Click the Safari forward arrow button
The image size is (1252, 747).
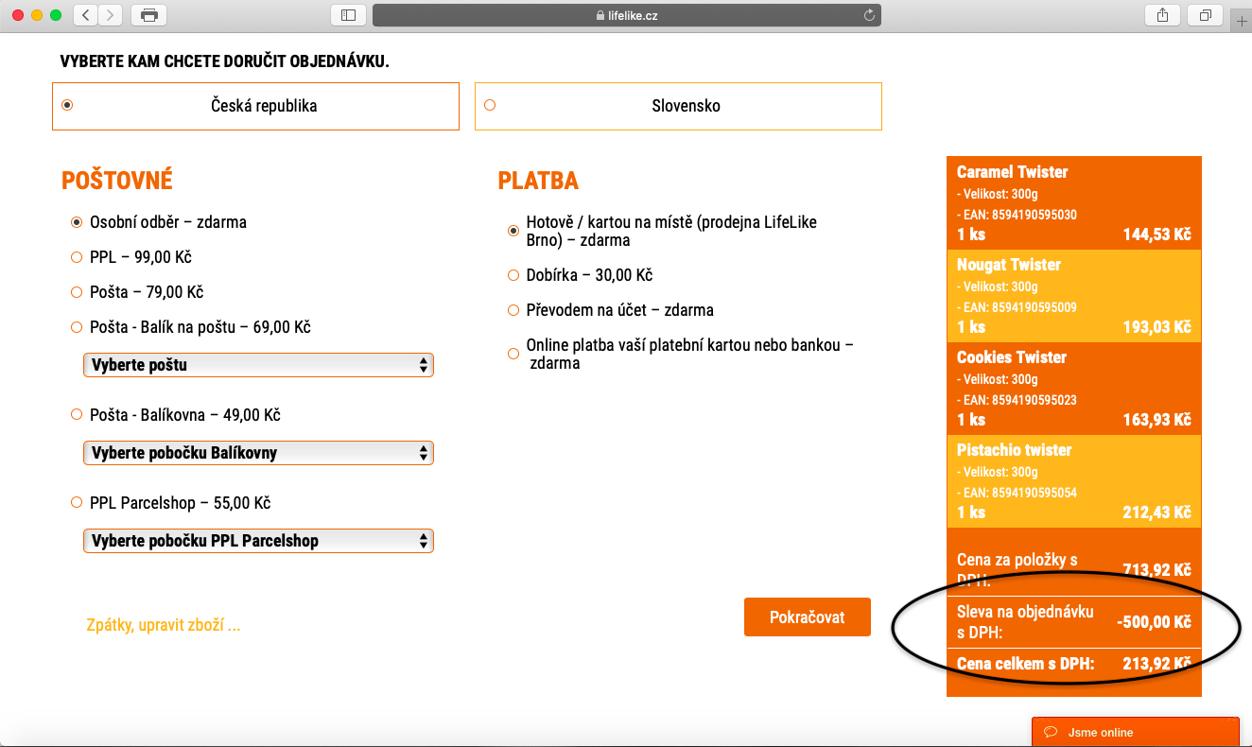pyautogui.click(x=111, y=15)
